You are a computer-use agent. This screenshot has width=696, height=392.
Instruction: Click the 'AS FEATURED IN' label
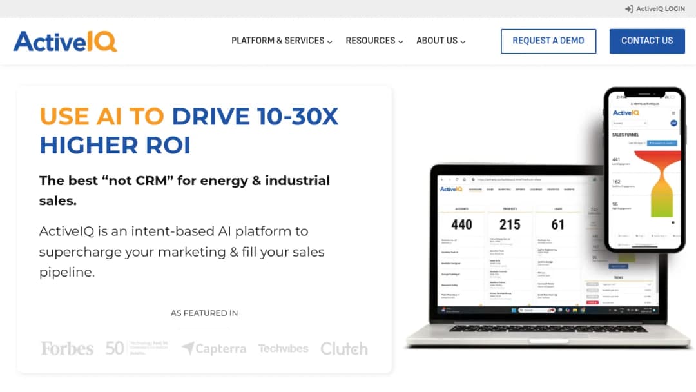204,313
